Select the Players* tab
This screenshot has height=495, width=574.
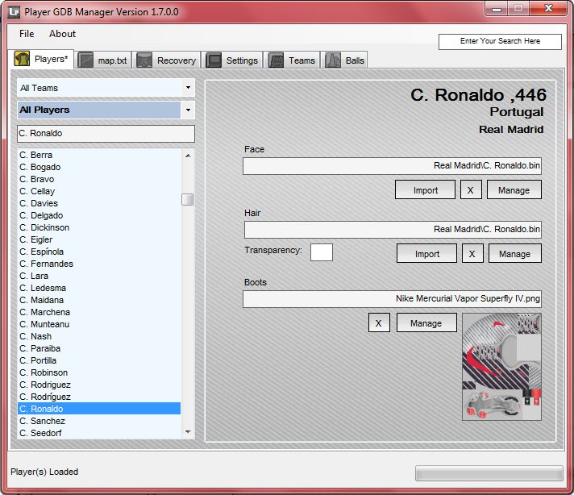click(41, 59)
